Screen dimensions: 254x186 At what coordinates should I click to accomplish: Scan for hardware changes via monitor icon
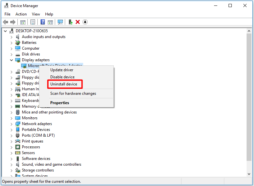click(x=60, y=22)
